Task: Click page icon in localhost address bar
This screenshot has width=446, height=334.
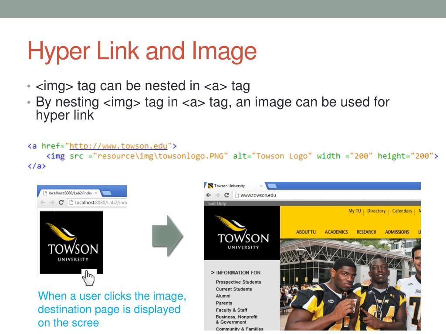Action: coord(71,203)
